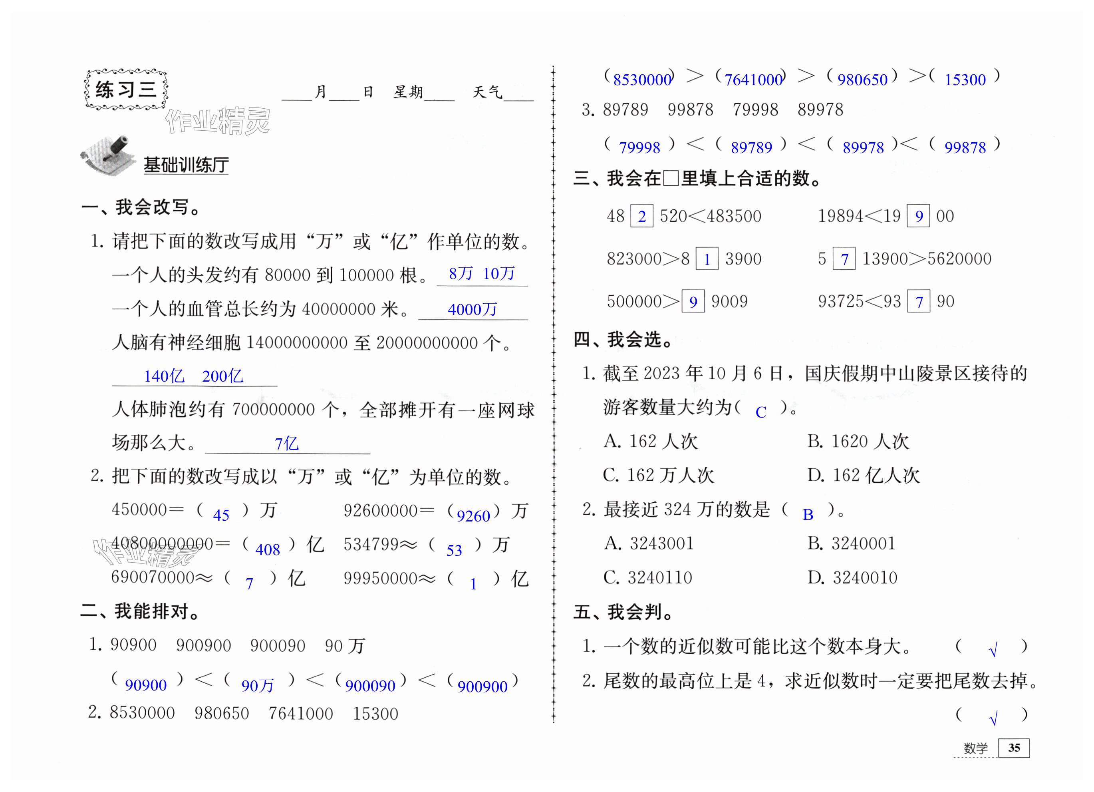
Task: Click the pencil and paper icon
Action: [108, 155]
